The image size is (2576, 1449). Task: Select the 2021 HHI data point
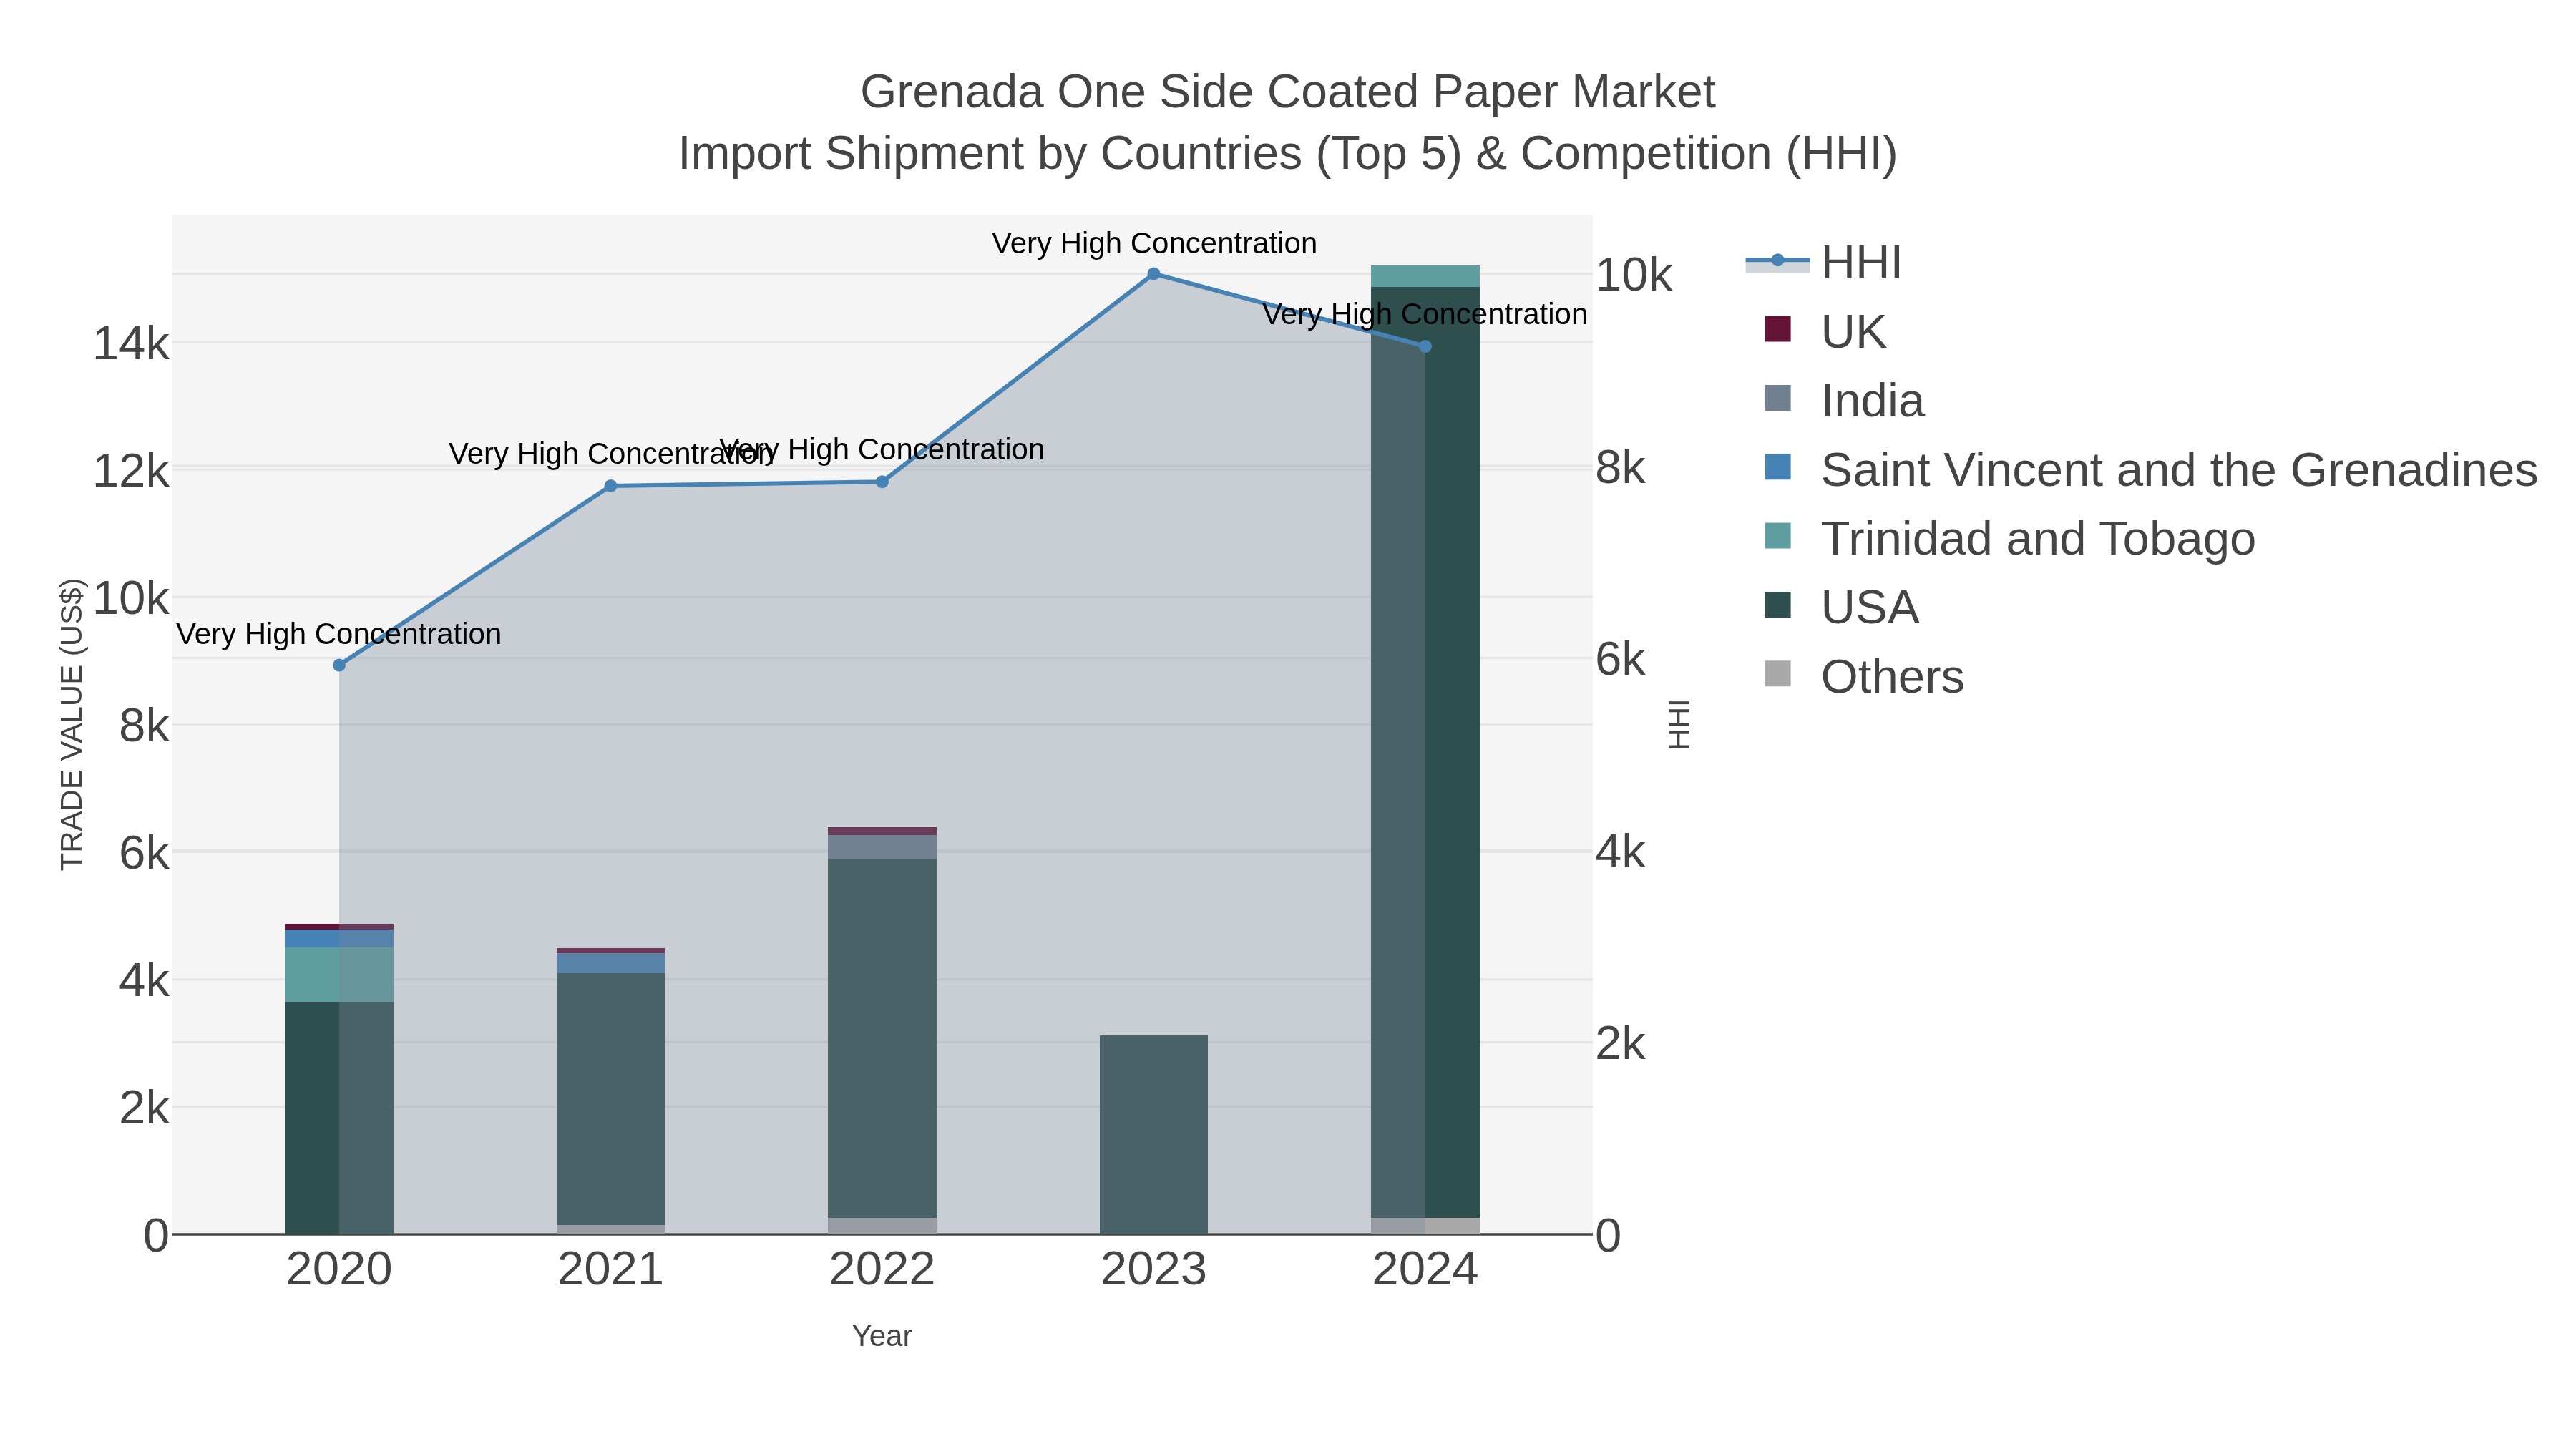click(x=610, y=486)
